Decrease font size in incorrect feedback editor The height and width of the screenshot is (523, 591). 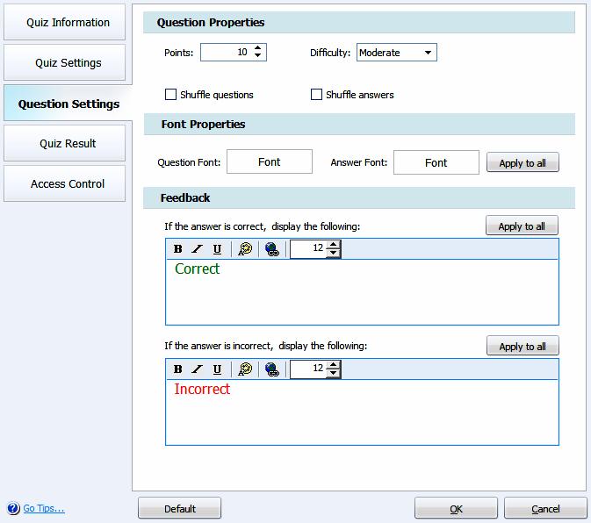point(333,373)
